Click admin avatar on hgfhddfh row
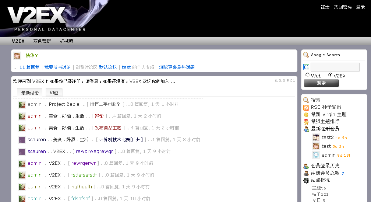This screenshot has height=202, width=371. 22,187
